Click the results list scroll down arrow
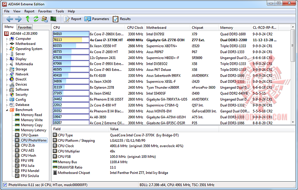The height and width of the screenshot is (190, 298). point(293,122)
